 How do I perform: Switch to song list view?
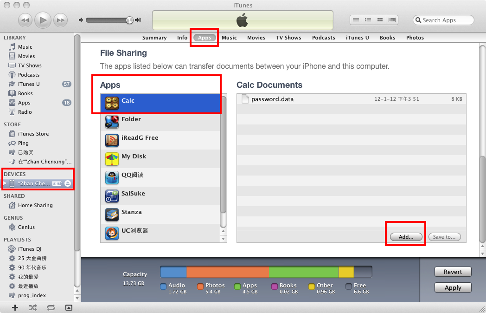click(x=356, y=20)
